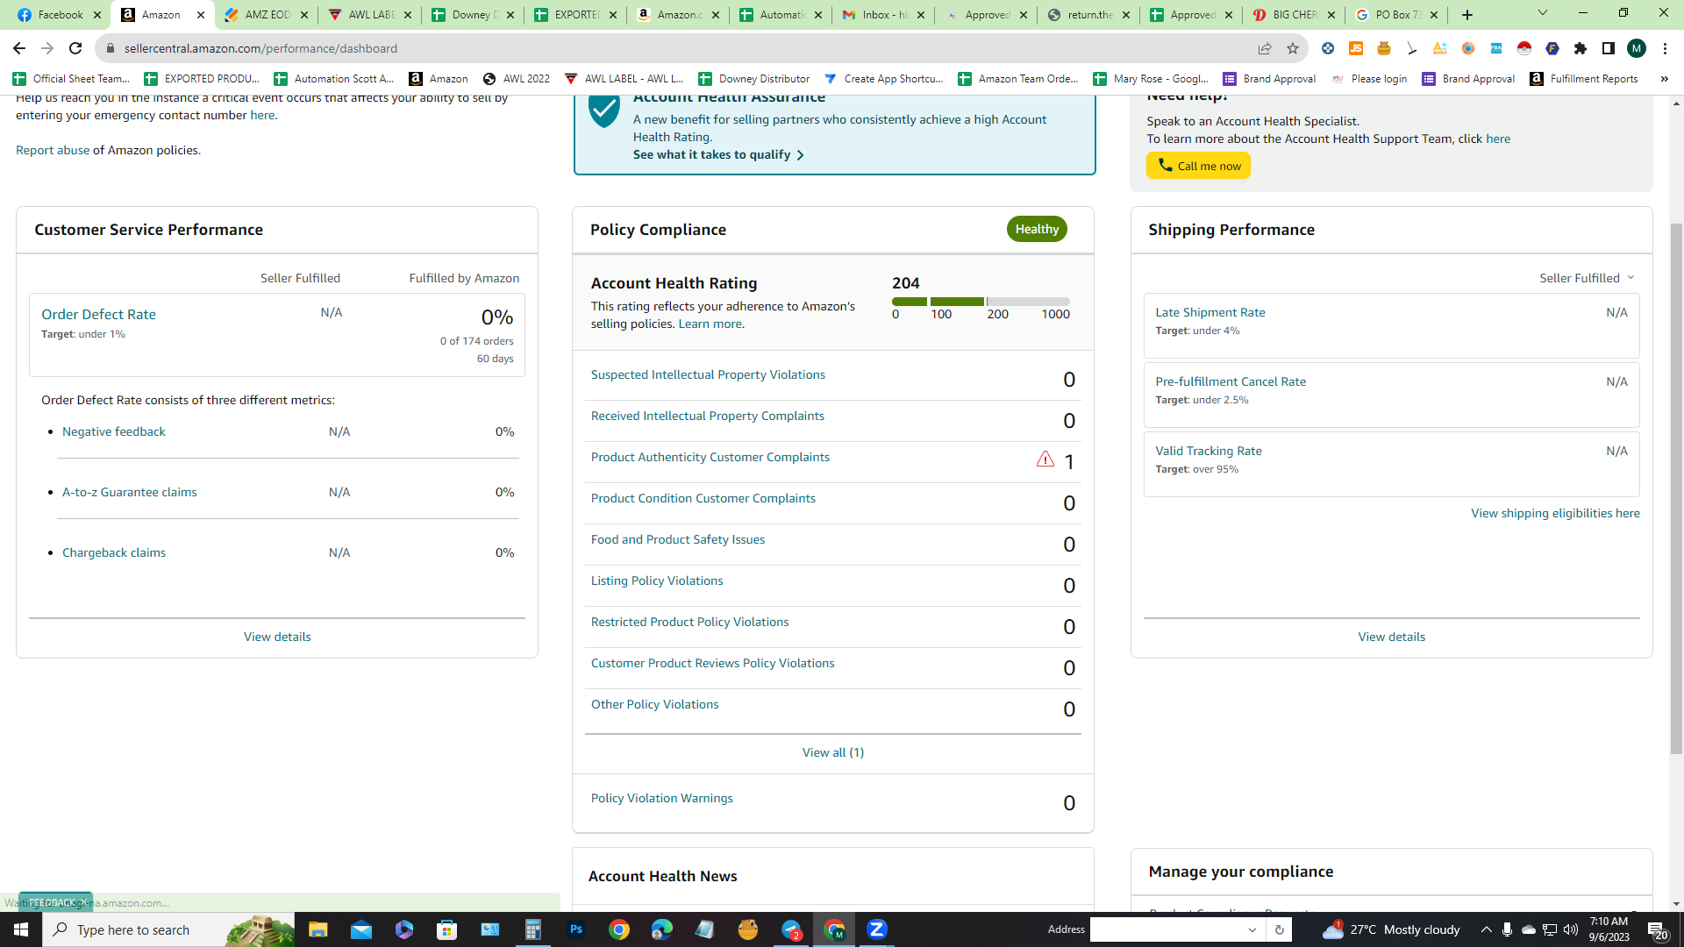Open the Chrome extensions puzzle icon
This screenshot has width=1684, height=947.
coord(1581,48)
